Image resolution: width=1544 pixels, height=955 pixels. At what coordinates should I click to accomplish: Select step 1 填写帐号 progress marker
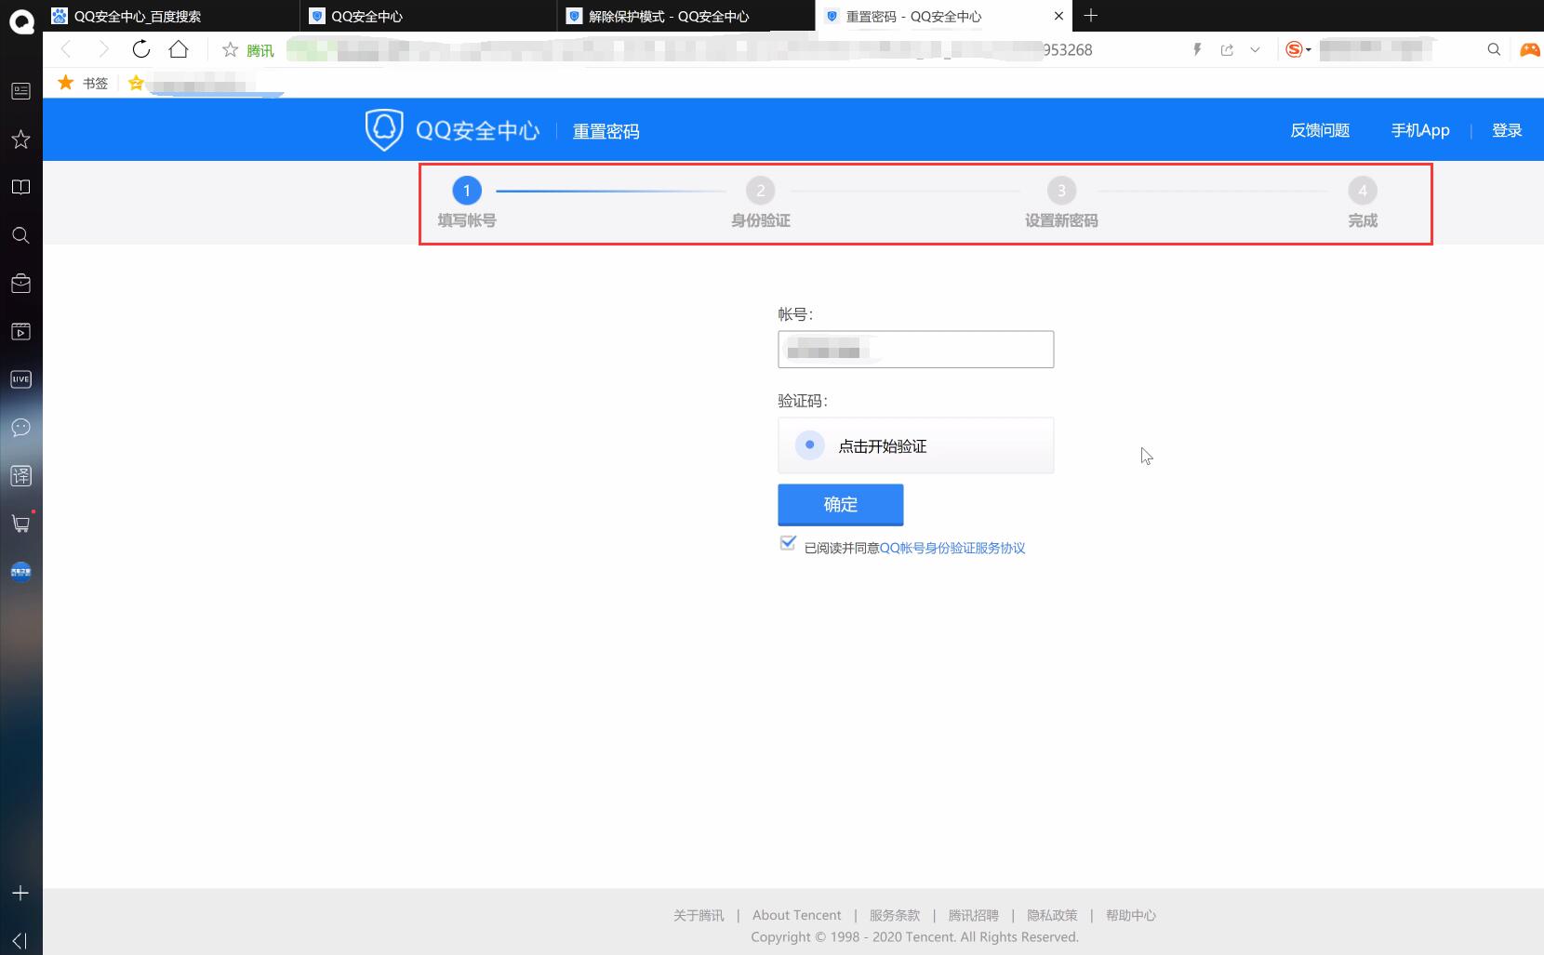467,191
